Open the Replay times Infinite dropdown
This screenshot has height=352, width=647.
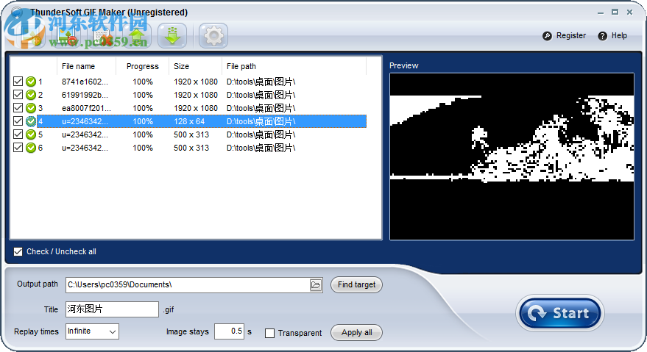click(92, 331)
